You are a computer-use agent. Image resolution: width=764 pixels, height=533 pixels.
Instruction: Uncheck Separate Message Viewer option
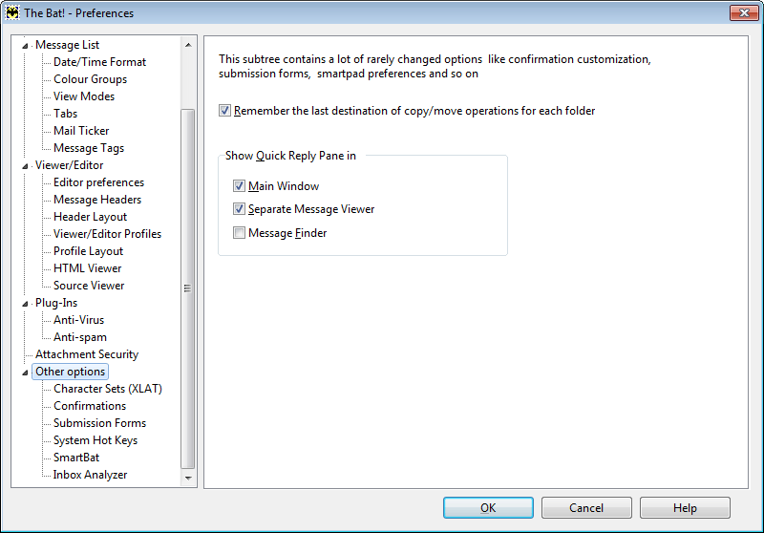(239, 209)
